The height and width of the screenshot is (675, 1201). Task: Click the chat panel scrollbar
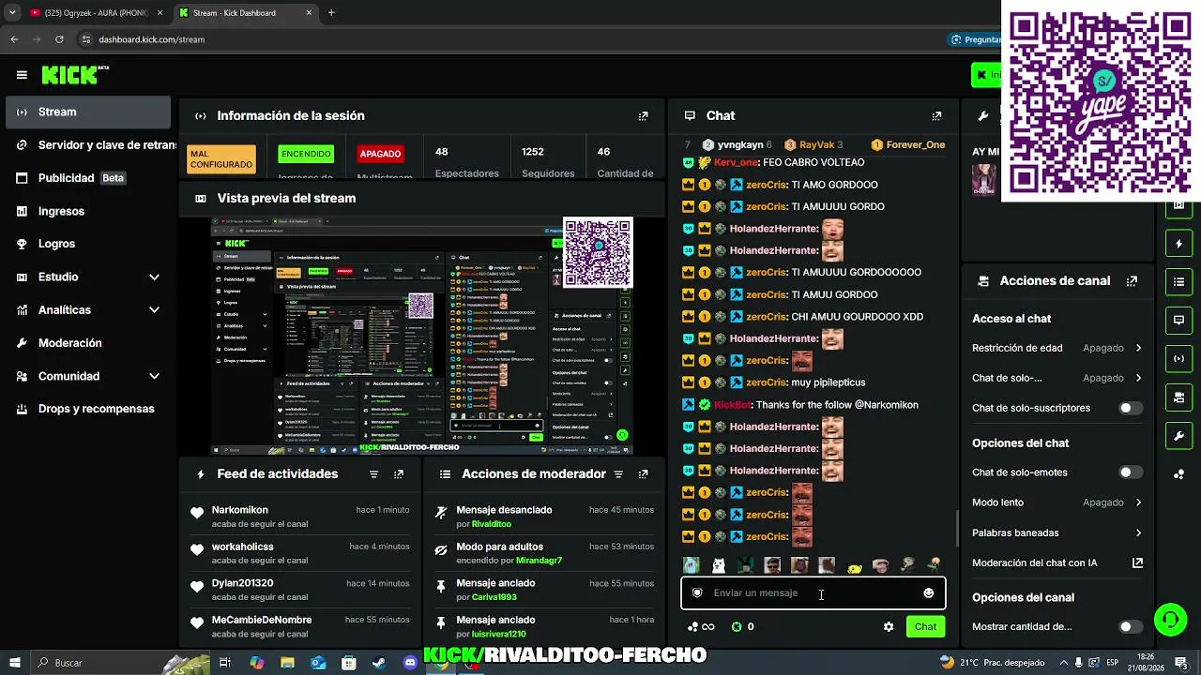point(956,529)
